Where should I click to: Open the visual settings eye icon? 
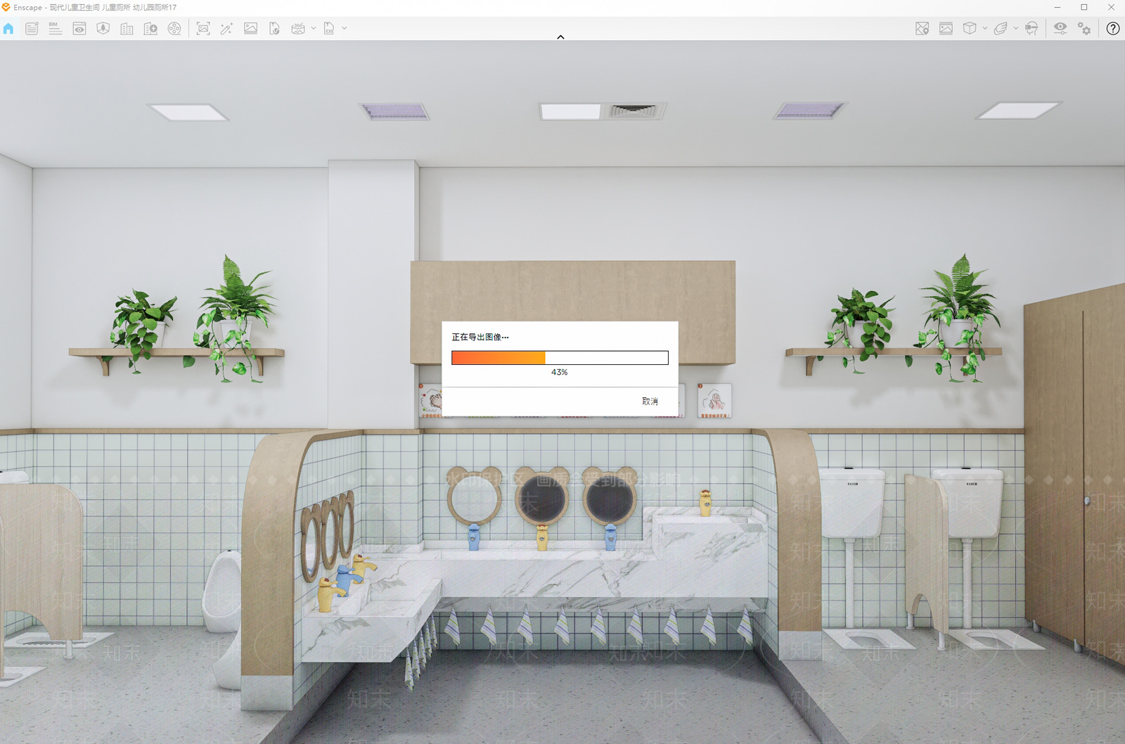tap(1060, 29)
